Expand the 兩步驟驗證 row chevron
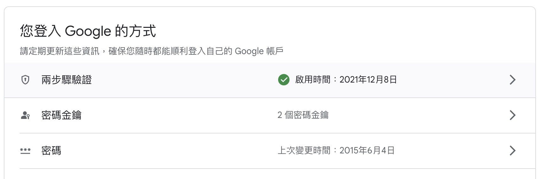This screenshot has width=548, height=179. 513,80
